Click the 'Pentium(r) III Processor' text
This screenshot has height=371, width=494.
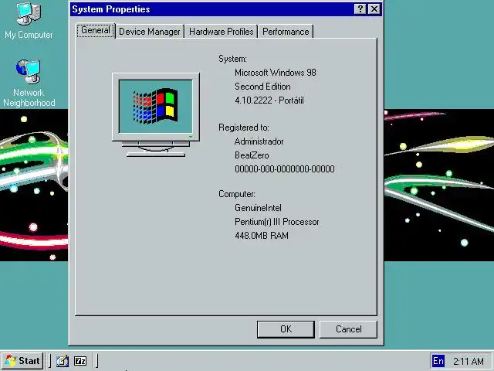277,222
